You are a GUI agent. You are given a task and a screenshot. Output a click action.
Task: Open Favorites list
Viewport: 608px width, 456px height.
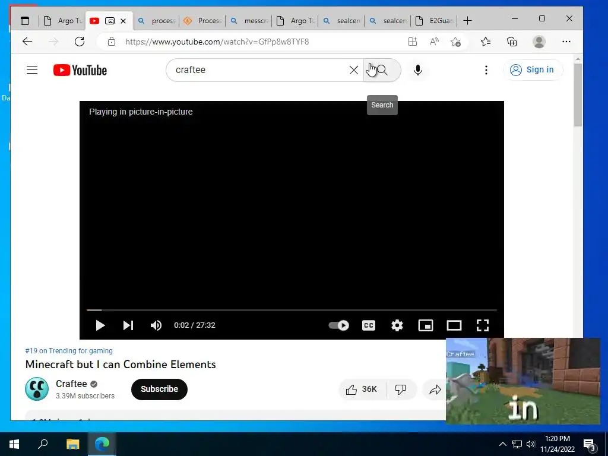(x=486, y=42)
